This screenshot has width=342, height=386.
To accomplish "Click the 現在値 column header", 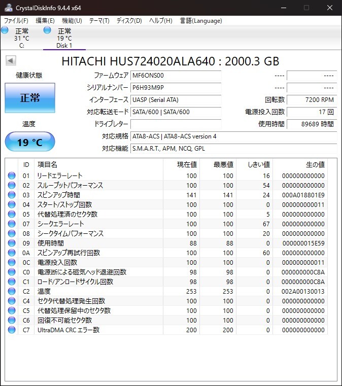I will (181, 164).
